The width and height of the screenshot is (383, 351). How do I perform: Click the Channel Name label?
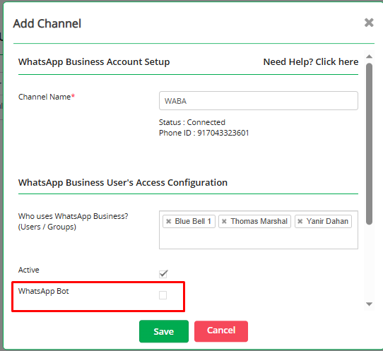point(47,97)
